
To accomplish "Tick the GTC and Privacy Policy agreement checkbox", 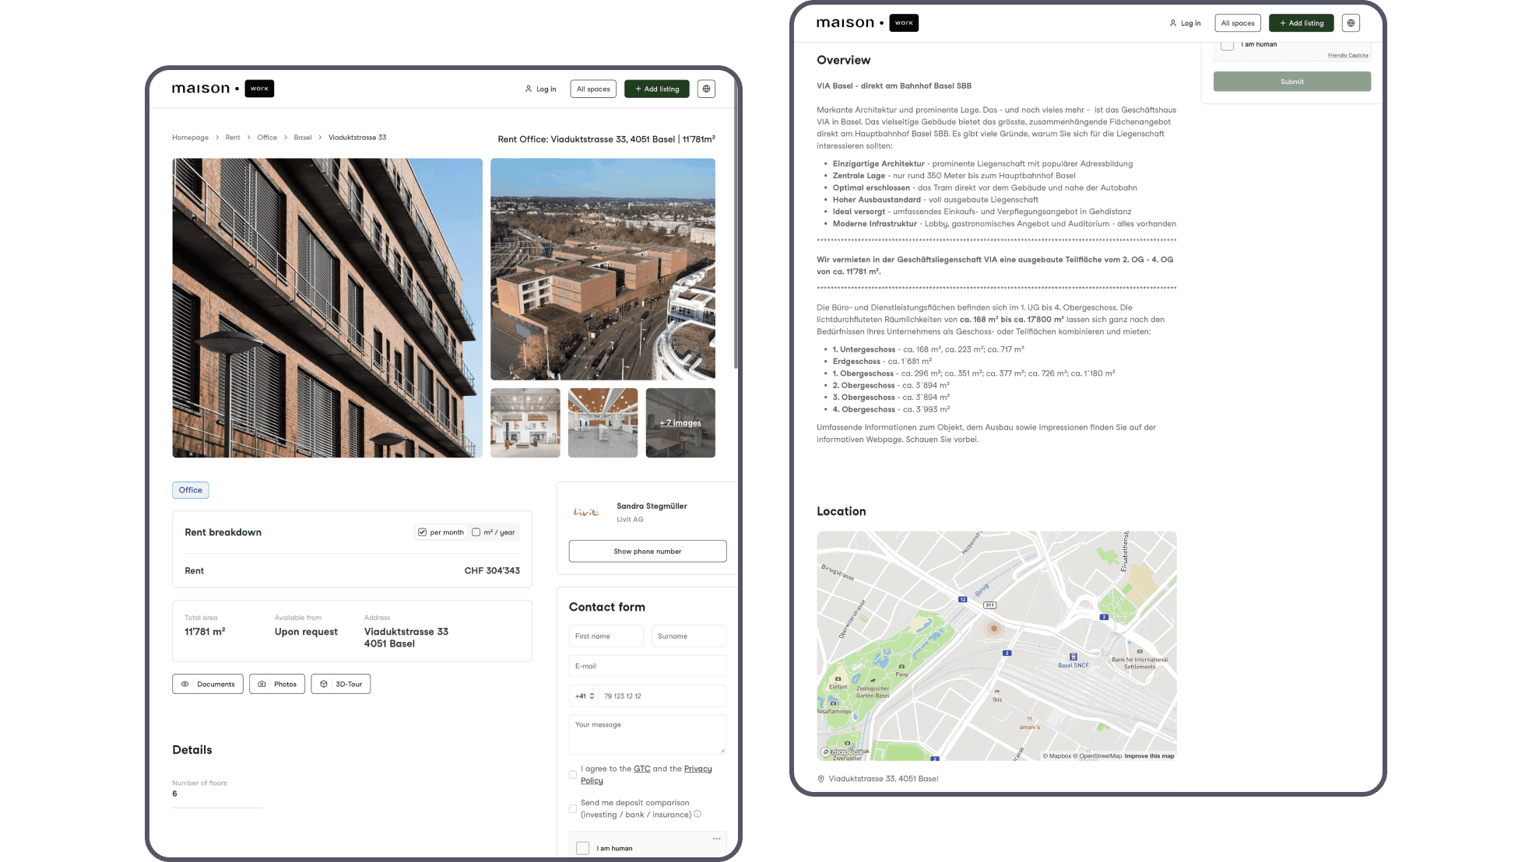I will 573,775.
